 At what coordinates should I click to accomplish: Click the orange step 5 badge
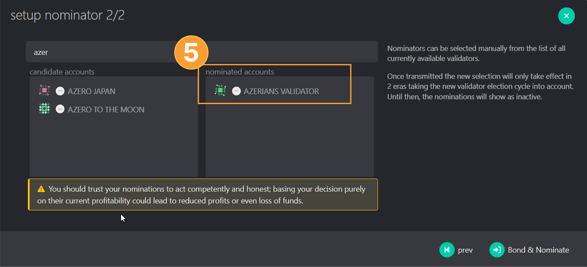click(191, 53)
